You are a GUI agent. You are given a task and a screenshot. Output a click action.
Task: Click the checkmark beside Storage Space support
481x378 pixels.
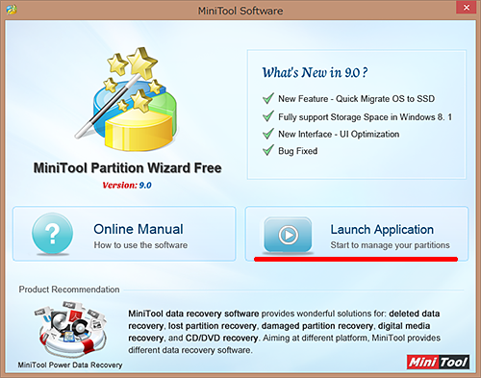point(268,116)
